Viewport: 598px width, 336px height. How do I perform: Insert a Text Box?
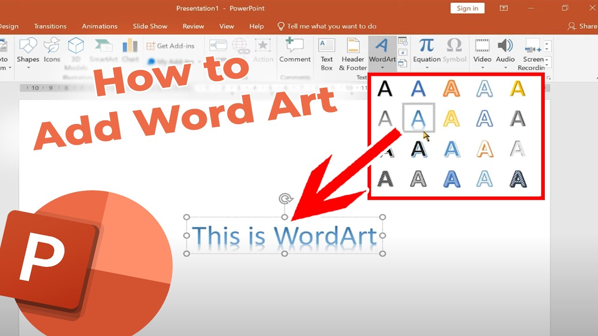point(327,54)
